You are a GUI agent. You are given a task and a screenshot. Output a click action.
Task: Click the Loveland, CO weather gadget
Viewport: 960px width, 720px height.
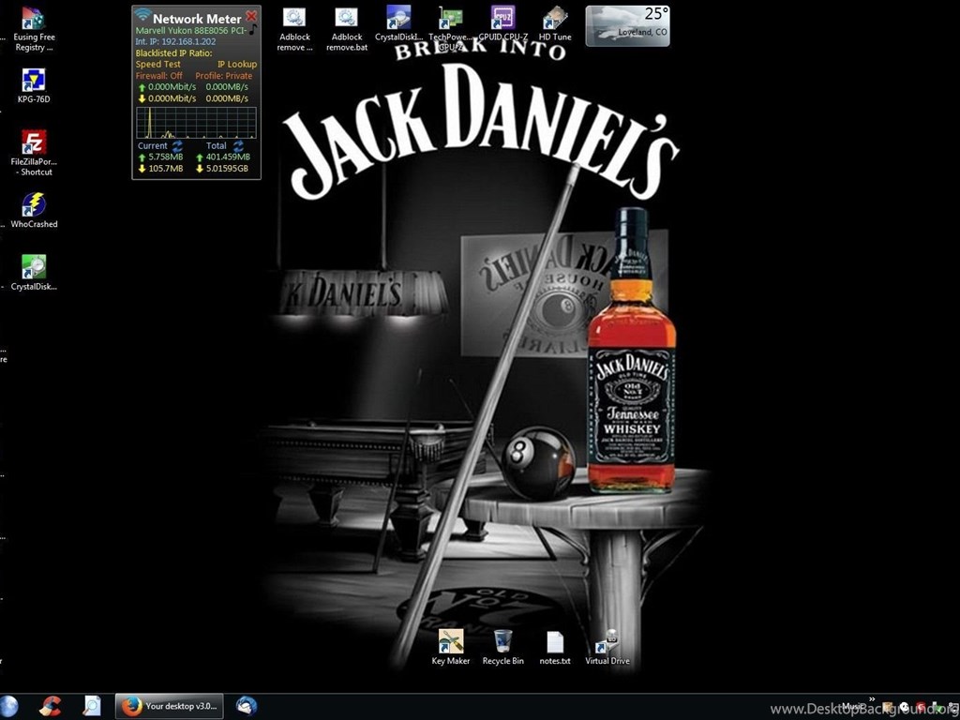click(x=627, y=25)
